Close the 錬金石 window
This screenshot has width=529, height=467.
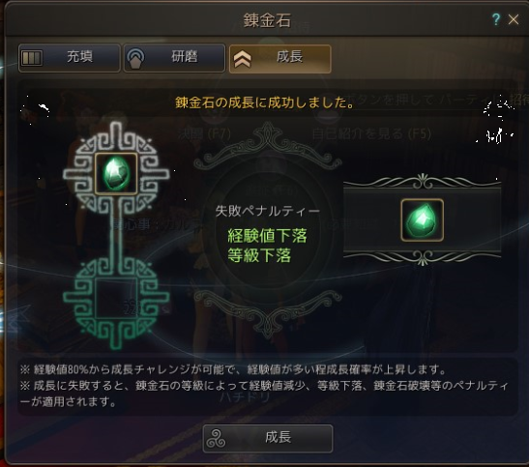click(514, 19)
